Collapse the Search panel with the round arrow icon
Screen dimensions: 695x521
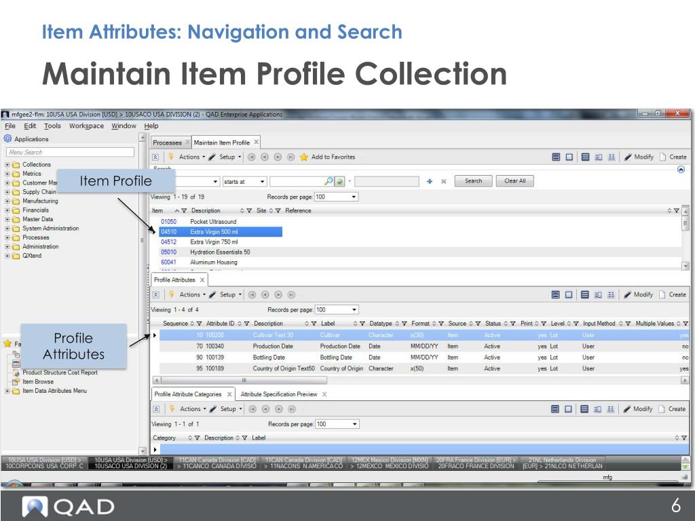coord(681,169)
